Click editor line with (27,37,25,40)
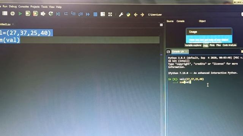This screenshot has height=136, width=243. pos(26,33)
